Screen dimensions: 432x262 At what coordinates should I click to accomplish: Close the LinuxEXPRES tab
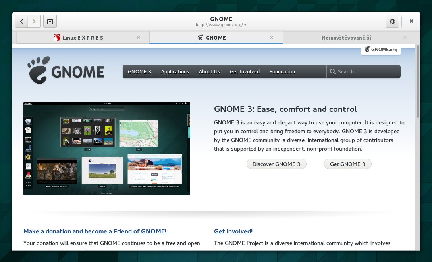click(138, 38)
